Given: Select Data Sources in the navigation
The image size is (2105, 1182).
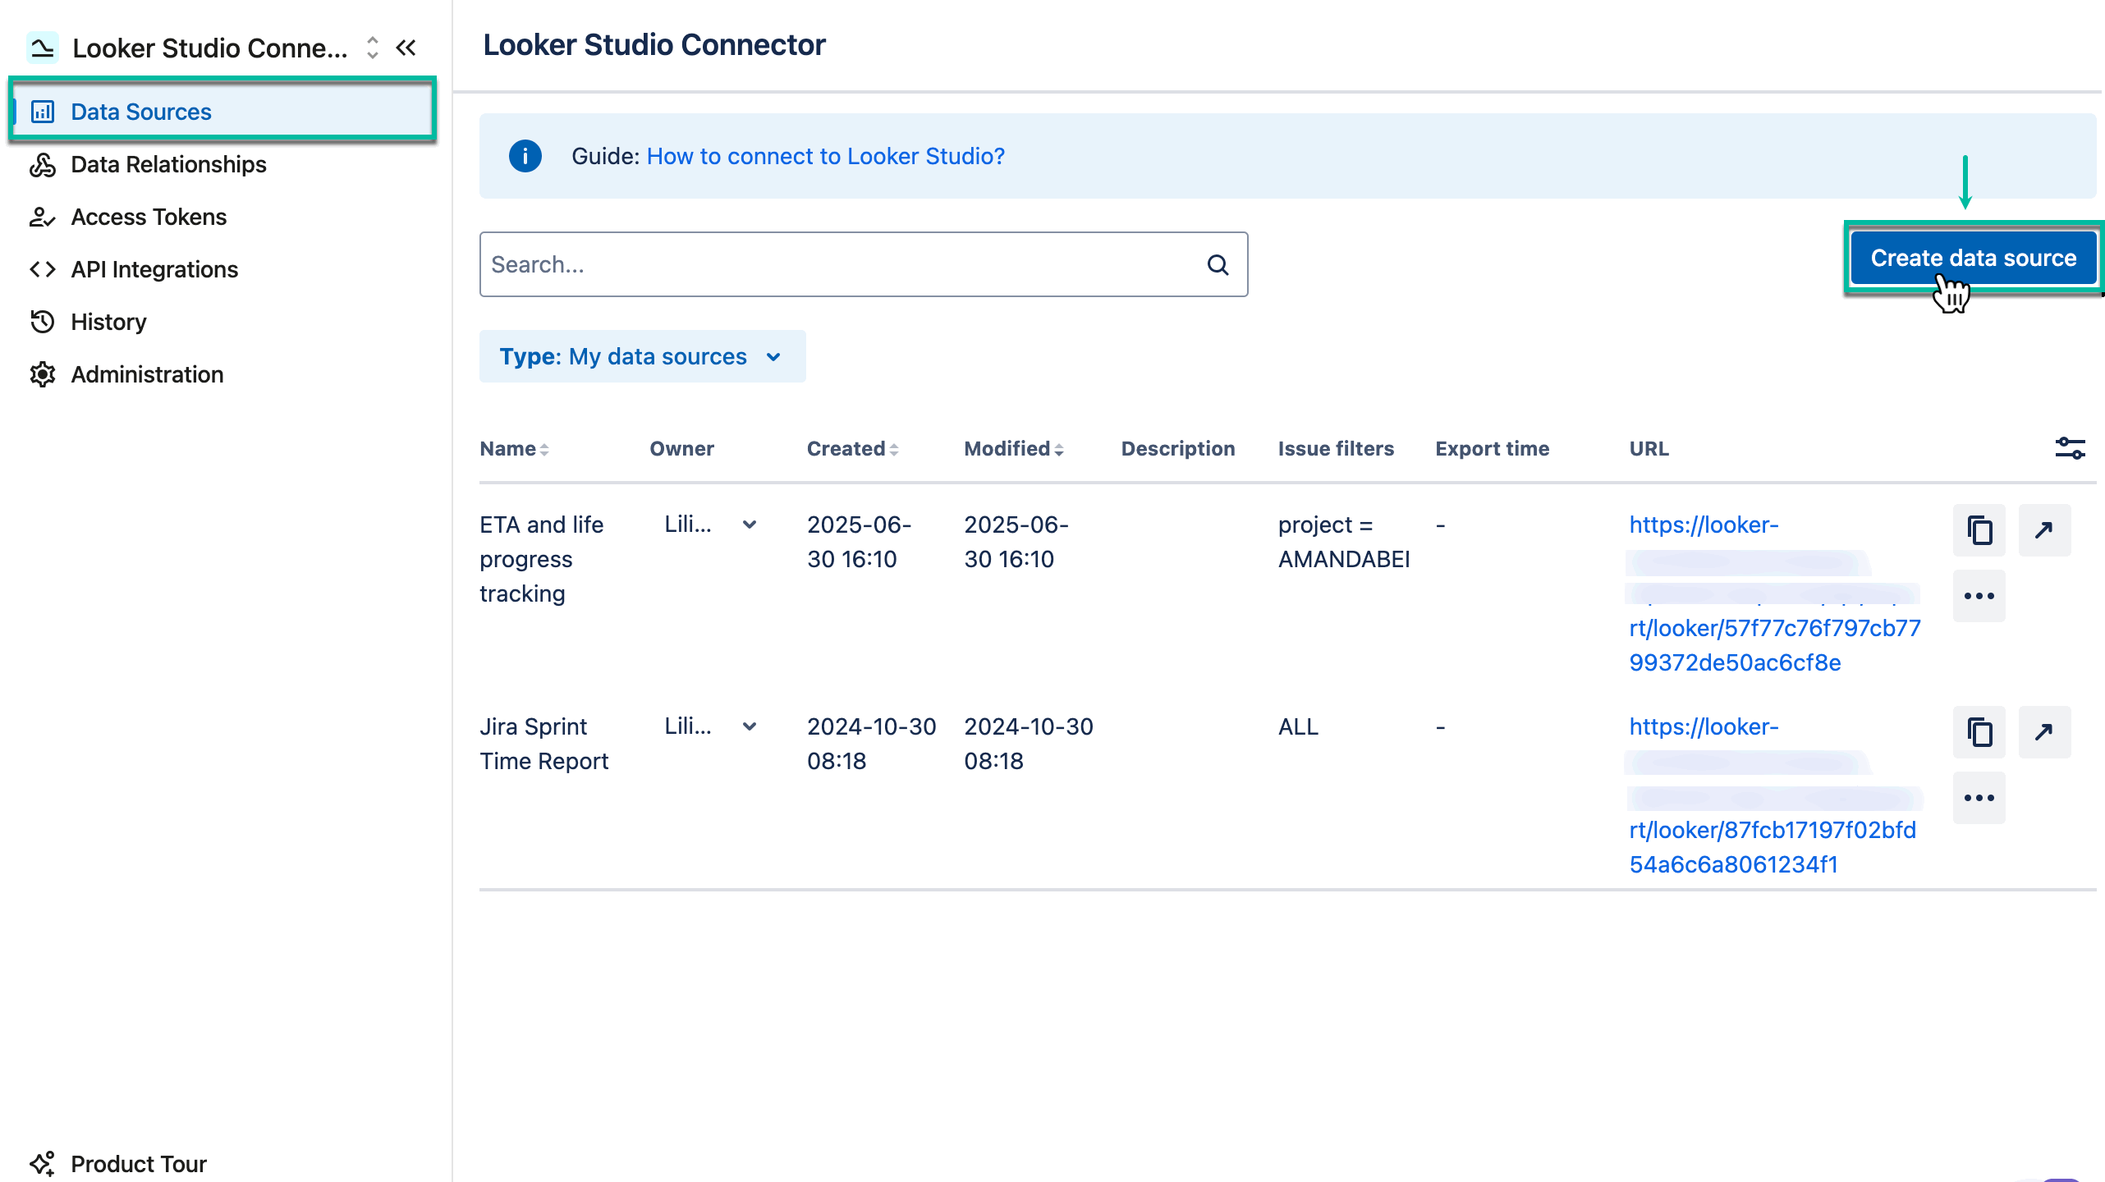Looking at the screenshot, I should pos(140,111).
